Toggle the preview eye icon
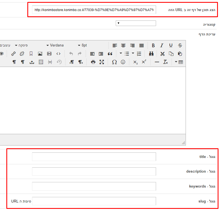 click(2, 54)
